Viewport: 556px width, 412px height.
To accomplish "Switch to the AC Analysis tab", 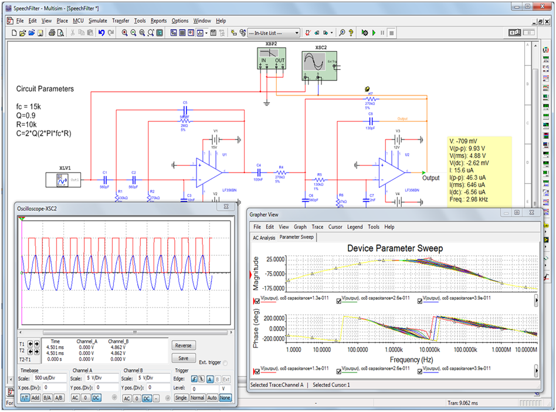I will point(263,238).
